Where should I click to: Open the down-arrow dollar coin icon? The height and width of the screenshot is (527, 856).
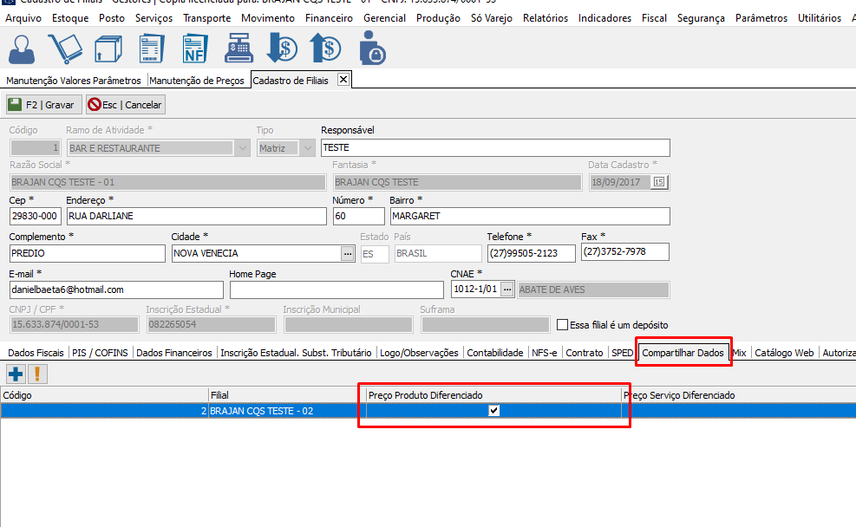(x=282, y=49)
